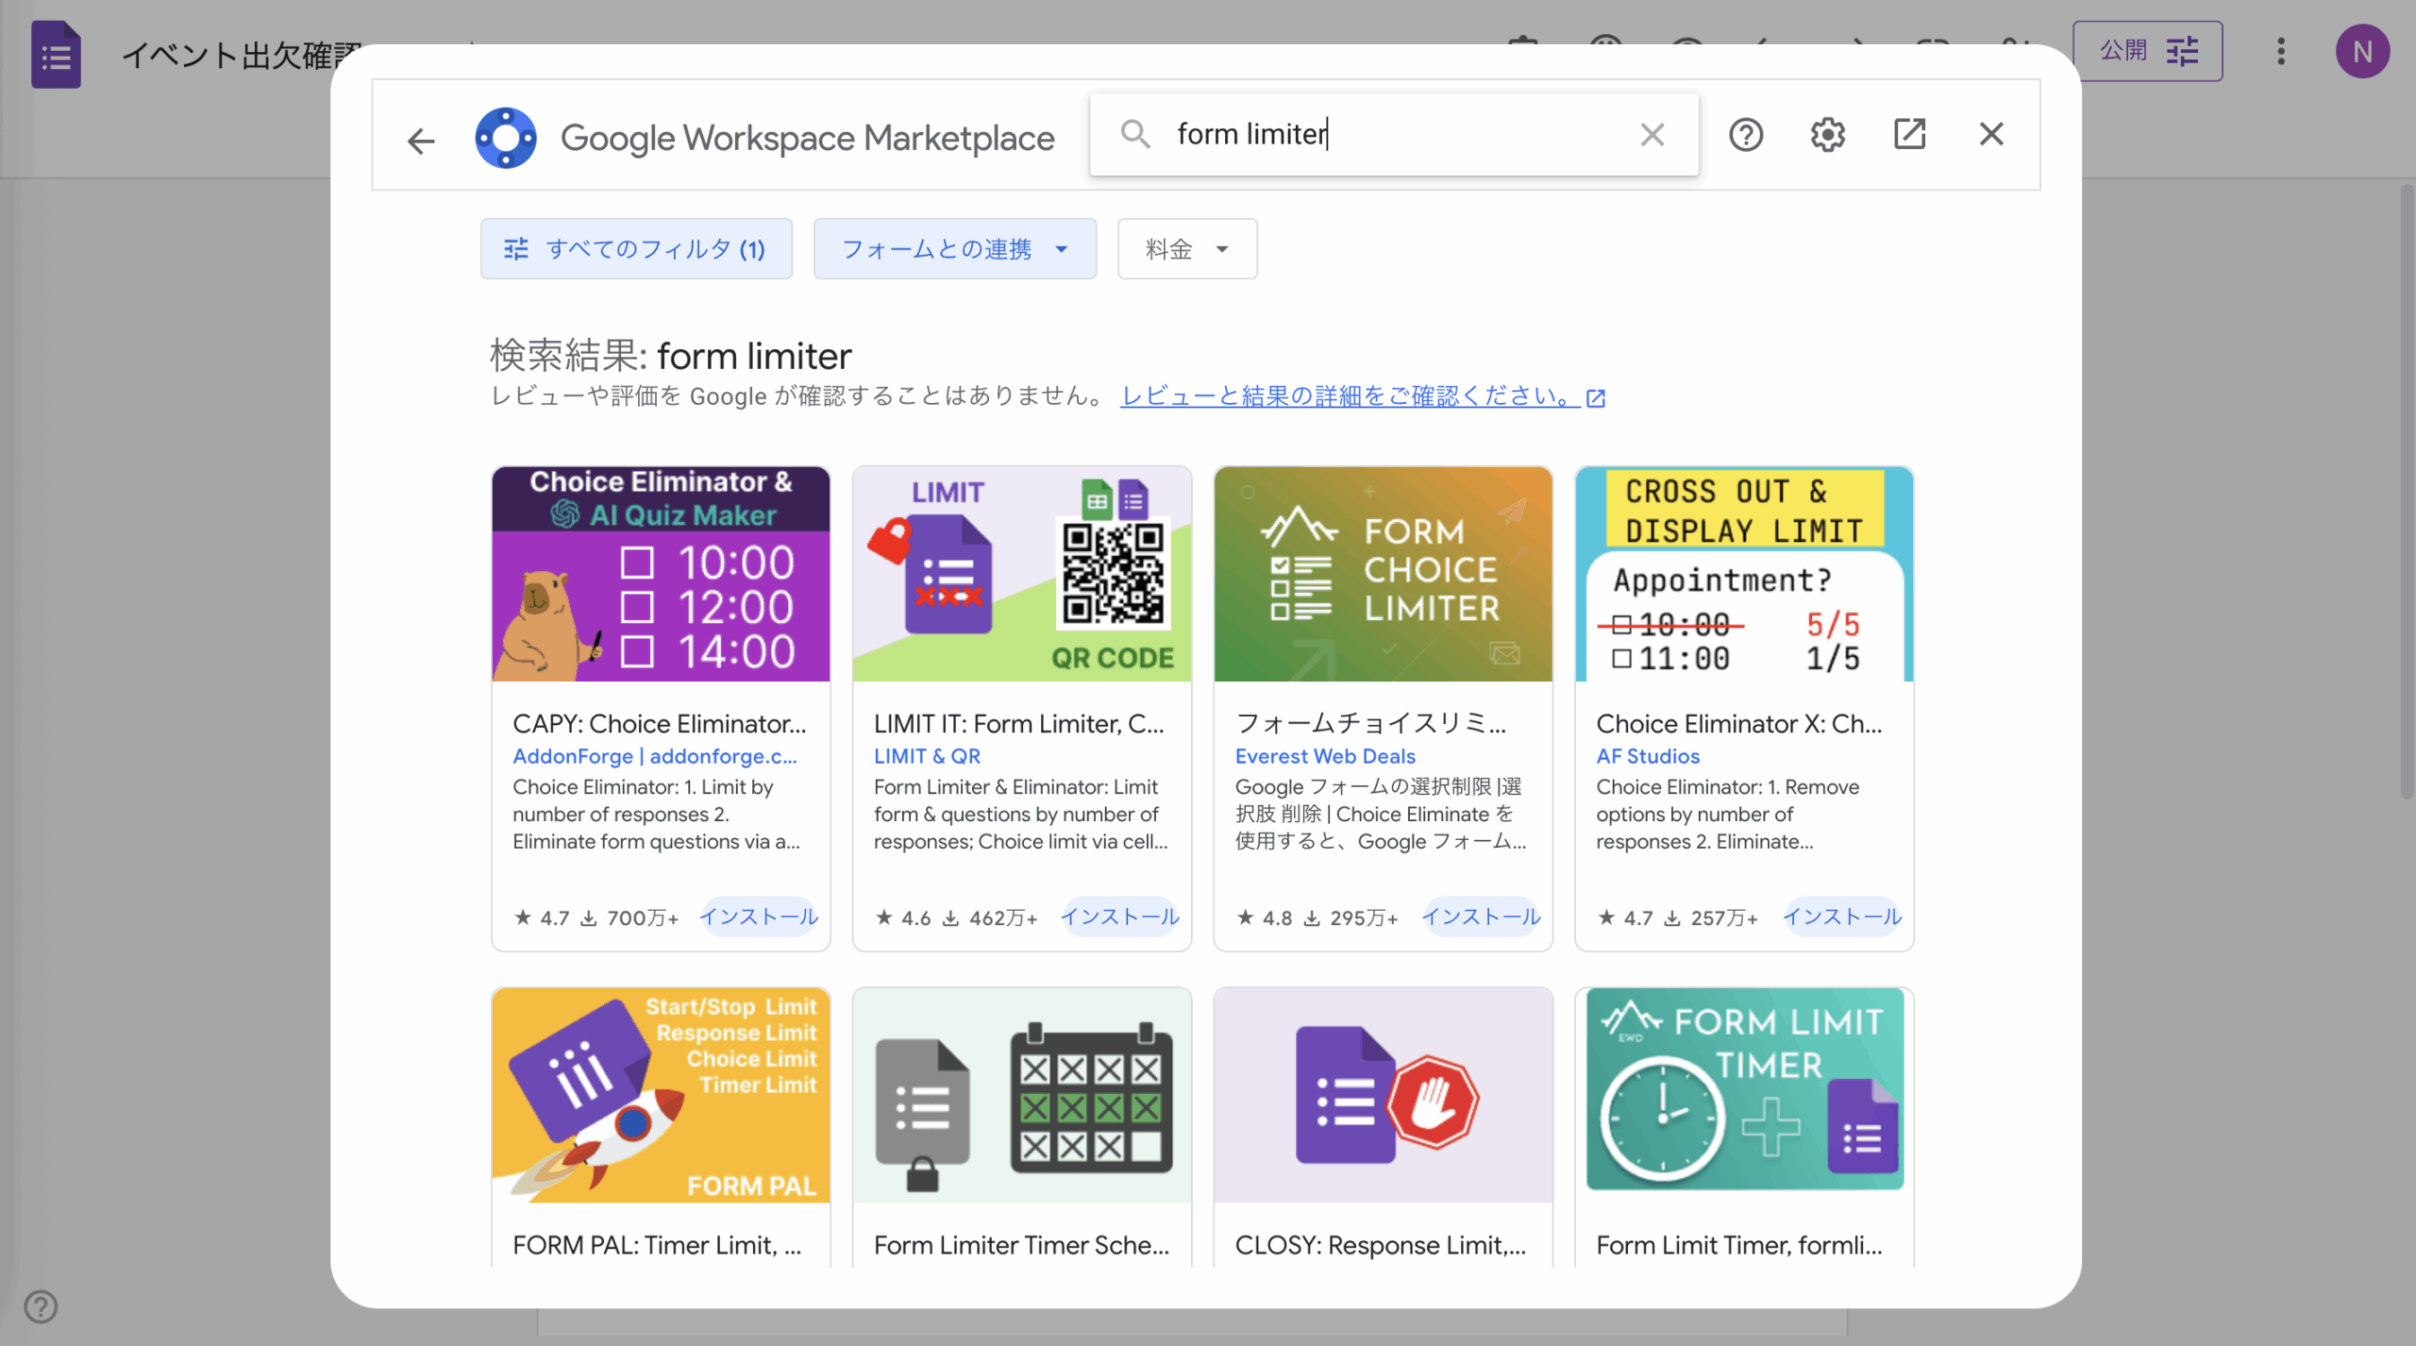Click the Form Limiter Timer Sche... title

click(1021, 1246)
